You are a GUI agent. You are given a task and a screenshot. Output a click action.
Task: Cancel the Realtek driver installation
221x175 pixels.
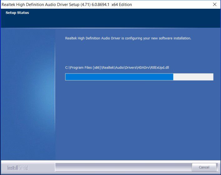pyautogui.click(x=204, y=167)
